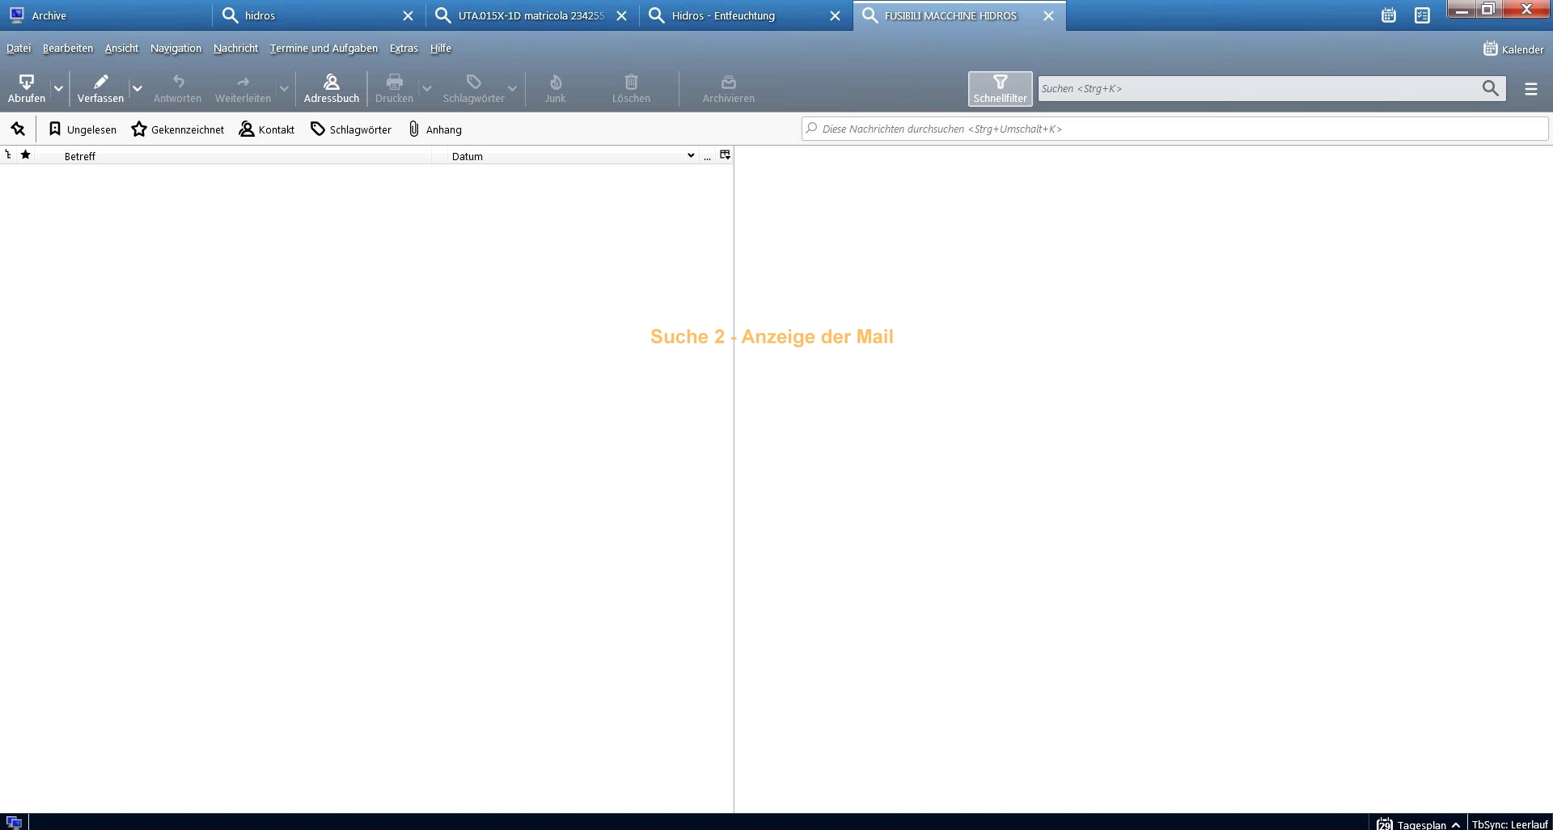Click the magnifier icon in global search

pos(1490,88)
